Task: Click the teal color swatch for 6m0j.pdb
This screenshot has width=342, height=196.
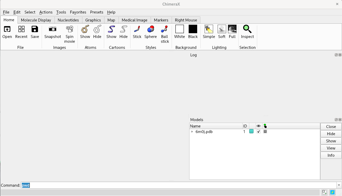Action: (x=251, y=131)
